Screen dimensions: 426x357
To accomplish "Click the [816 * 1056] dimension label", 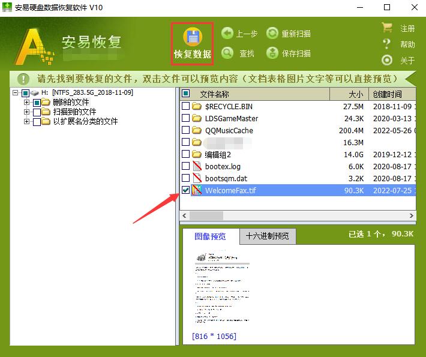I will click(214, 337).
